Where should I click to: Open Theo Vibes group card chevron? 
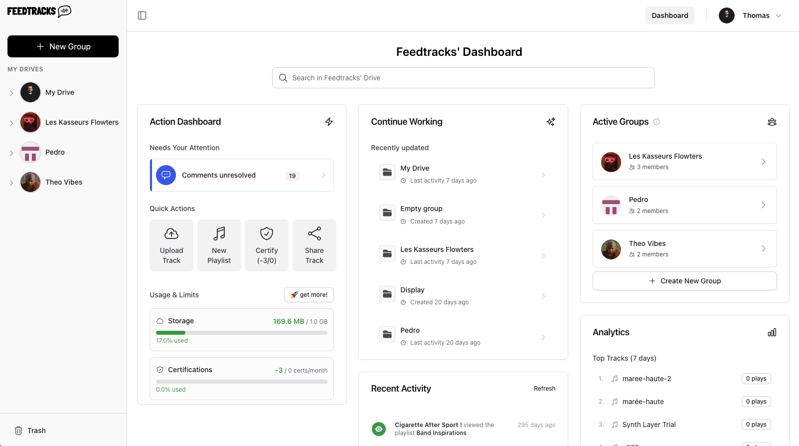[764, 248]
